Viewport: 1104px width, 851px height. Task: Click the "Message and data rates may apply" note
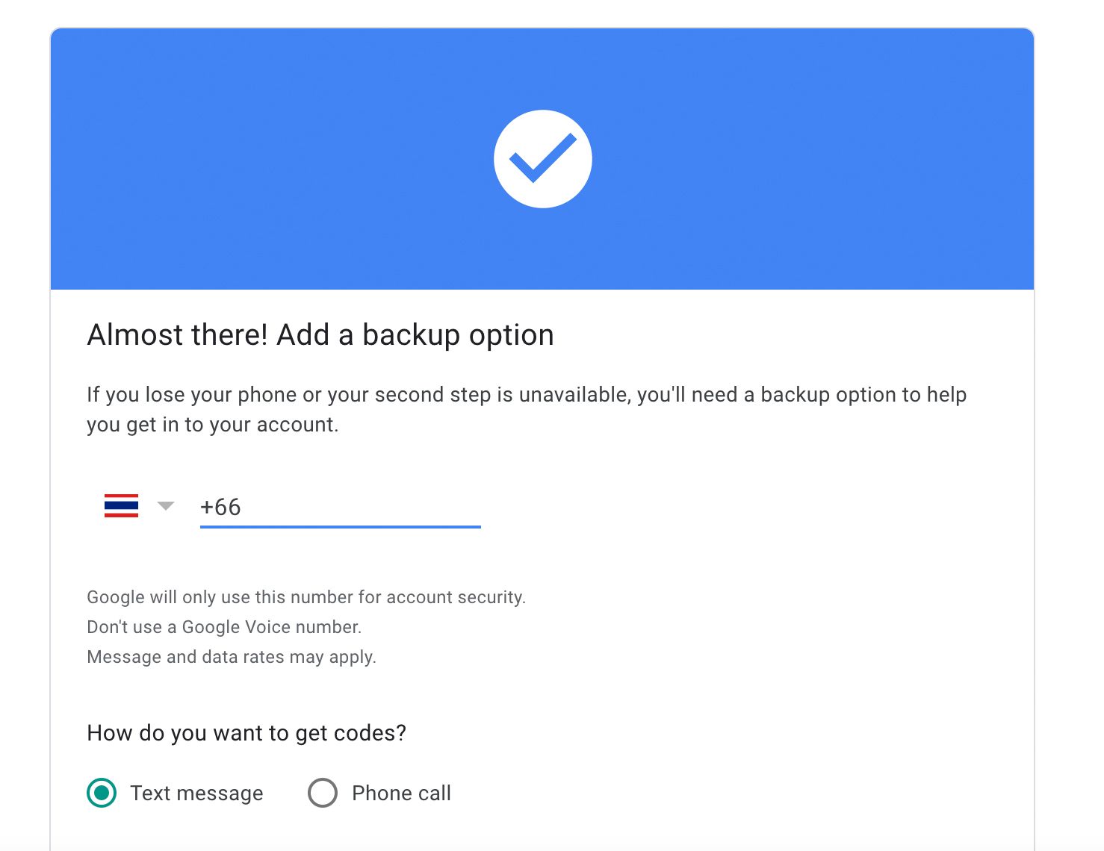(x=232, y=657)
